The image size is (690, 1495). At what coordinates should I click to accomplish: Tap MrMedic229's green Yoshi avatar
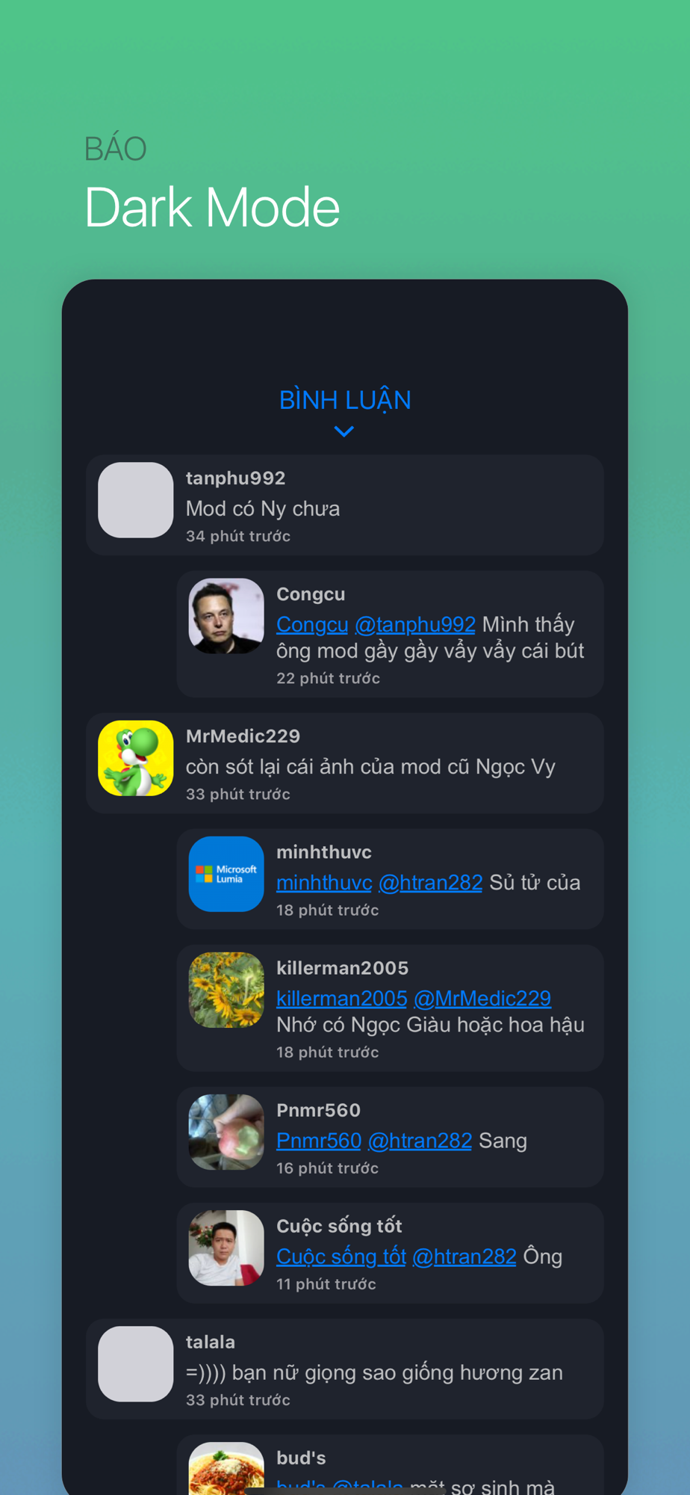point(136,758)
